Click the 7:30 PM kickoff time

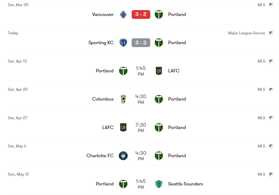pyautogui.click(x=141, y=127)
